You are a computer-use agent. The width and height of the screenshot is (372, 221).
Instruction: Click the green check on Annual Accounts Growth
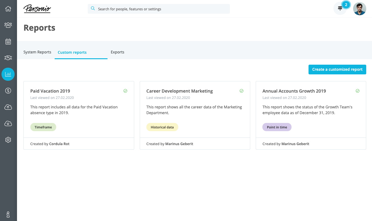[357, 91]
